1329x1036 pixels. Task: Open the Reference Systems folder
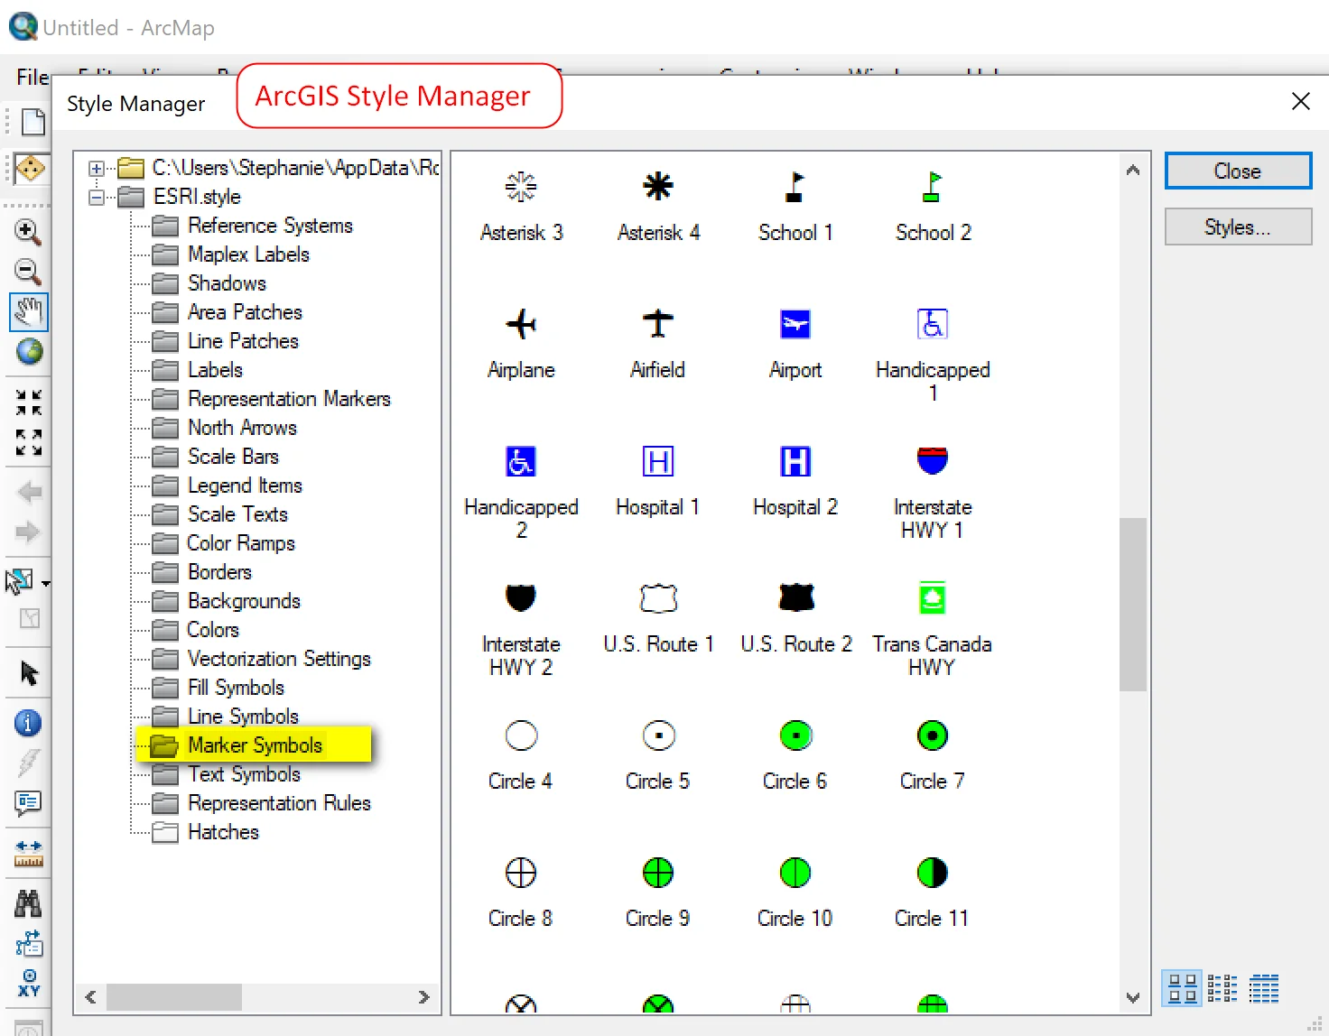pos(270,226)
